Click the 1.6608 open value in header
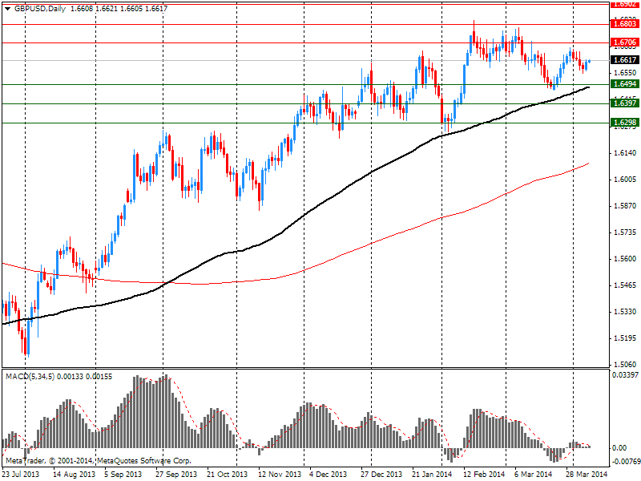 (82, 8)
